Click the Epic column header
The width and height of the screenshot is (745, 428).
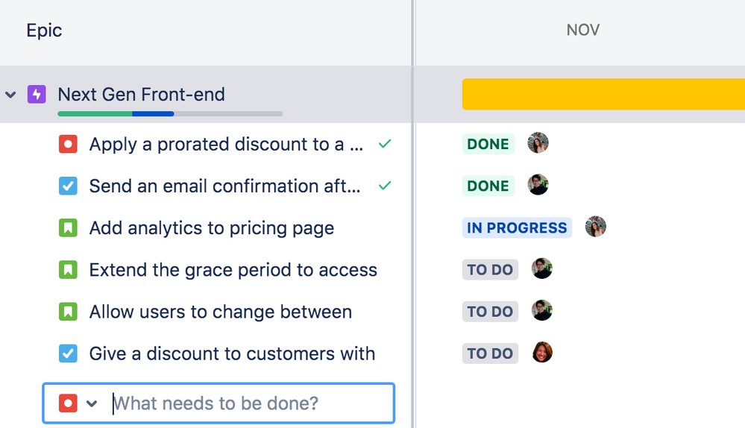44,31
